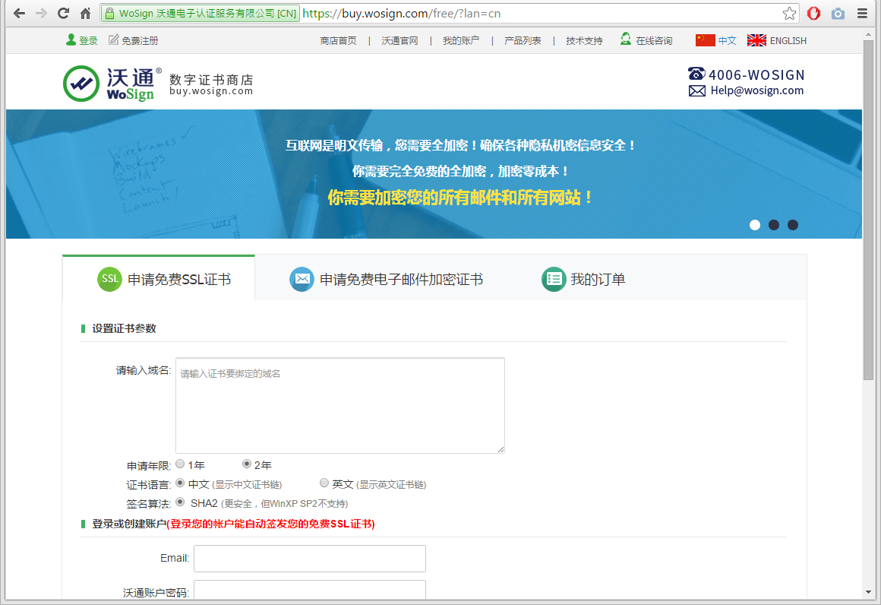Show the third banner slide dot

tap(793, 225)
